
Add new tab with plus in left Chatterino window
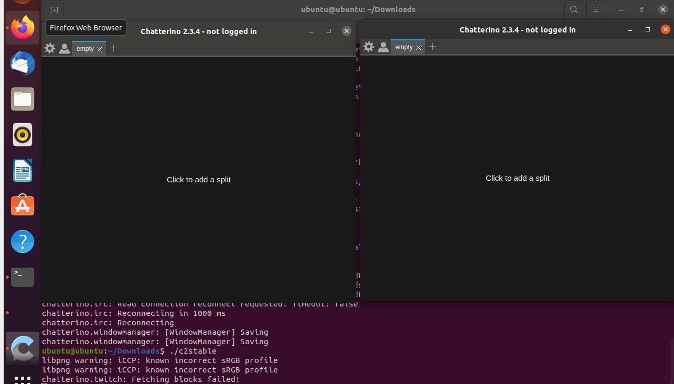(113, 48)
